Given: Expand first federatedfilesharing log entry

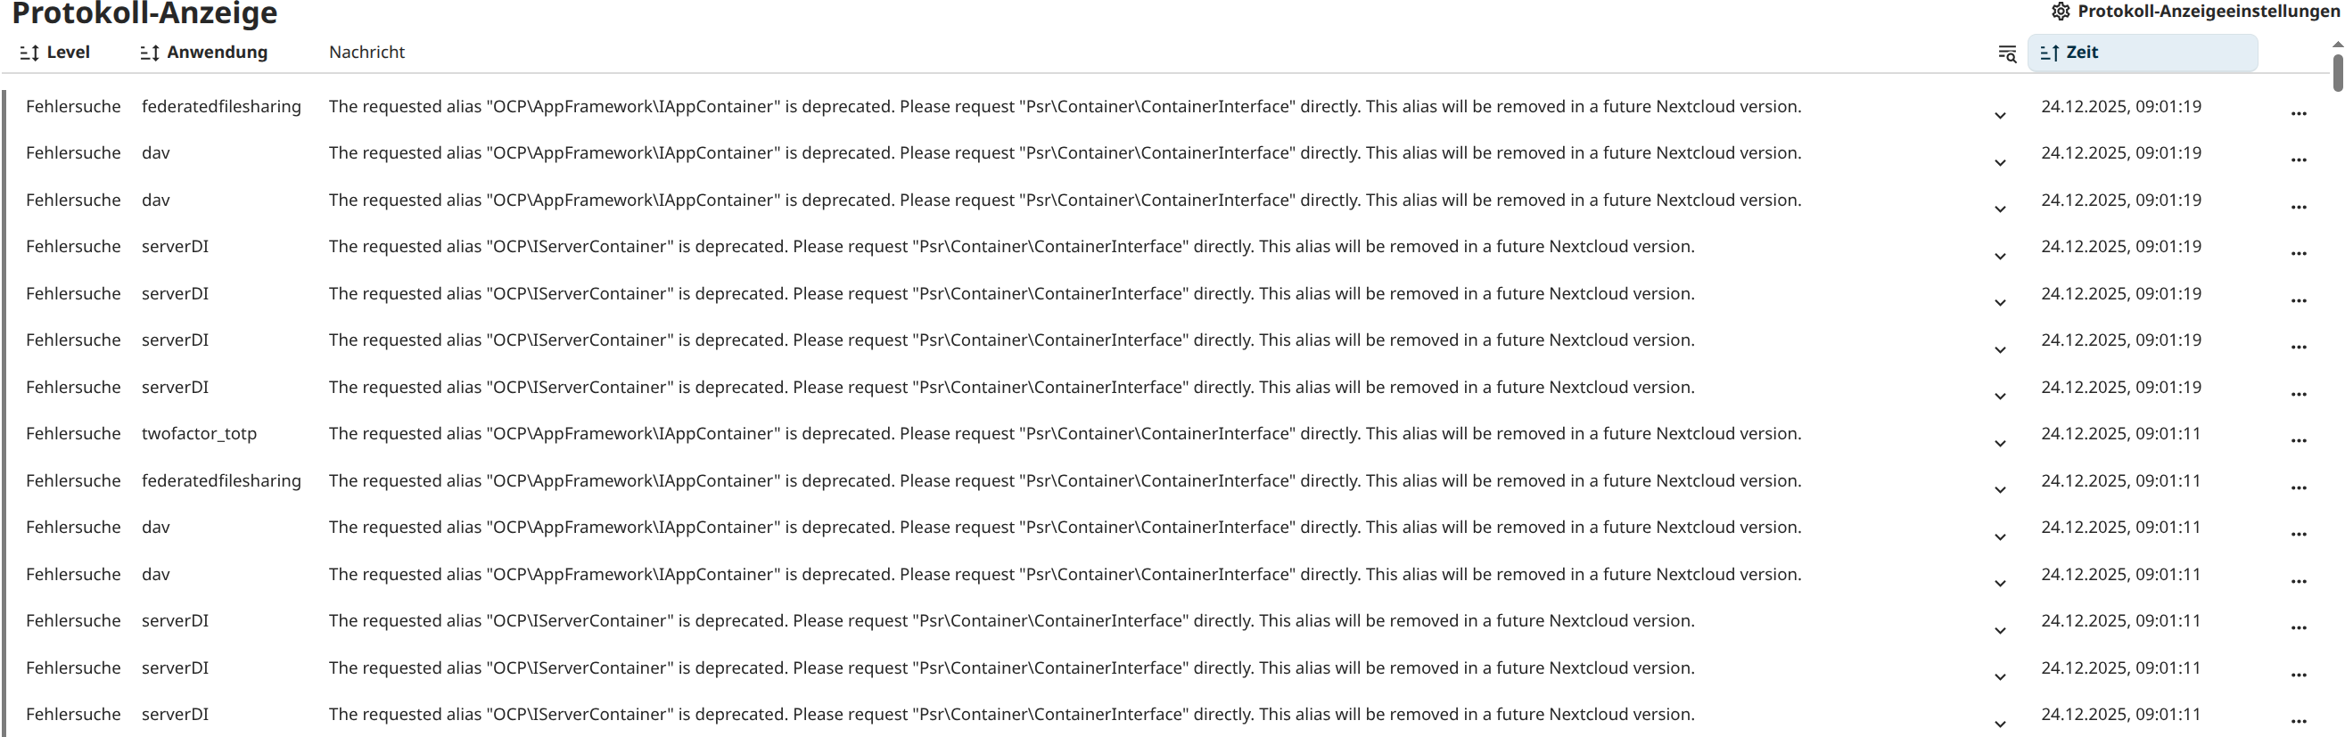Looking at the screenshot, I should click(x=2000, y=116).
